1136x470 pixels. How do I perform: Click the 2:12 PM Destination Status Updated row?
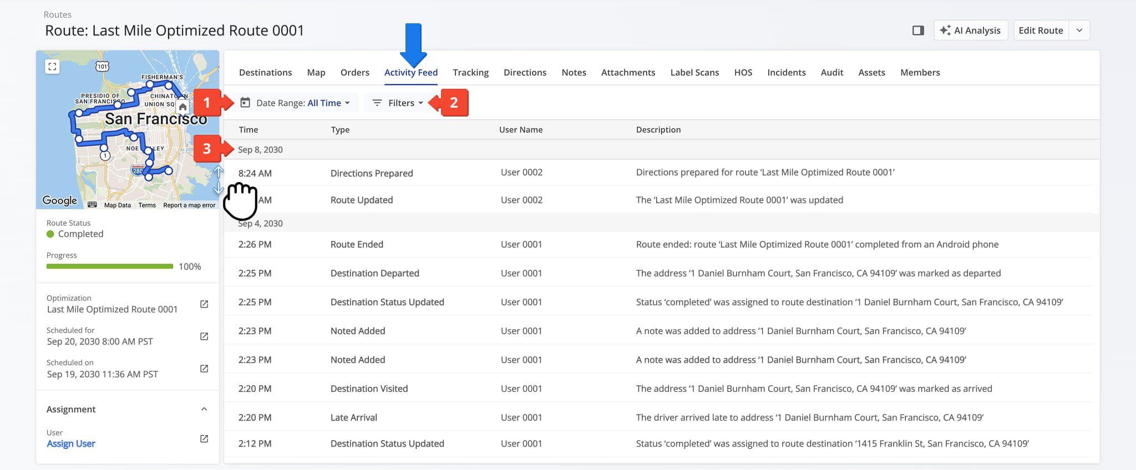click(x=662, y=443)
